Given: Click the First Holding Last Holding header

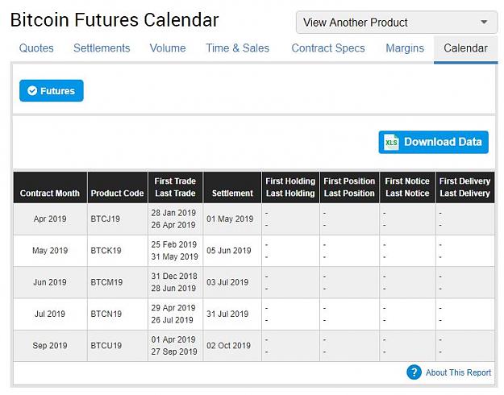Looking at the screenshot, I should coord(290,187).
